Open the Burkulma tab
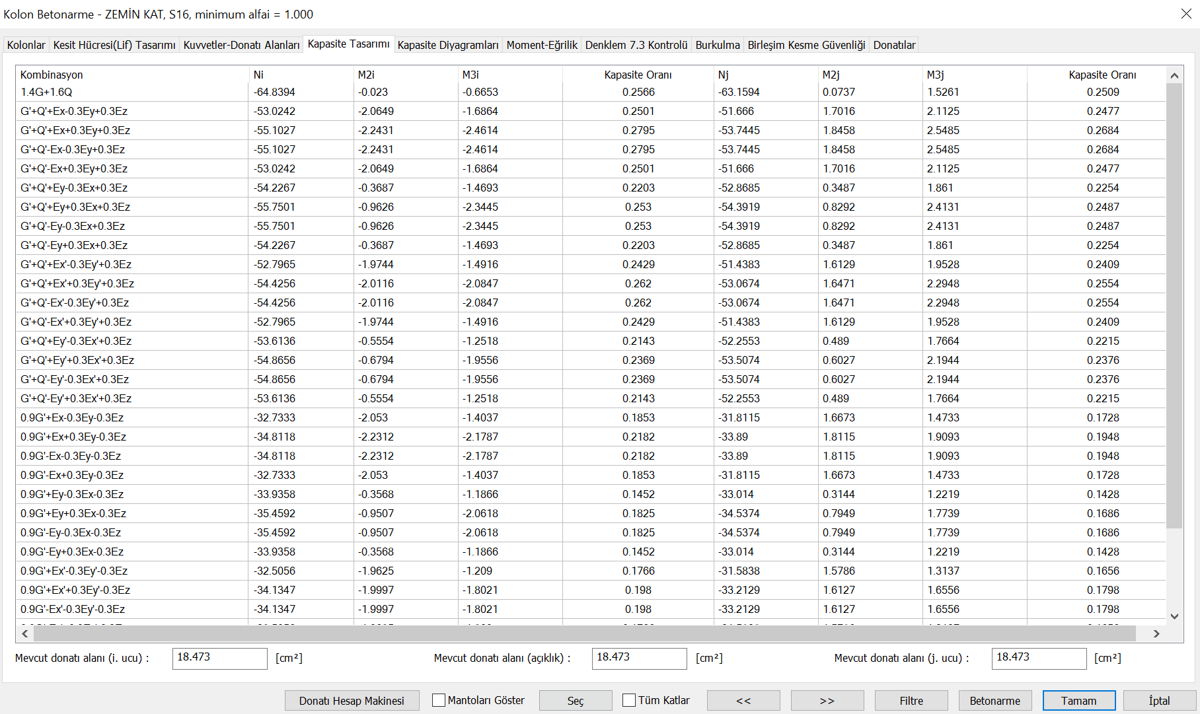The height and width of the screenshot is (714, 1200). click(718, 44)
